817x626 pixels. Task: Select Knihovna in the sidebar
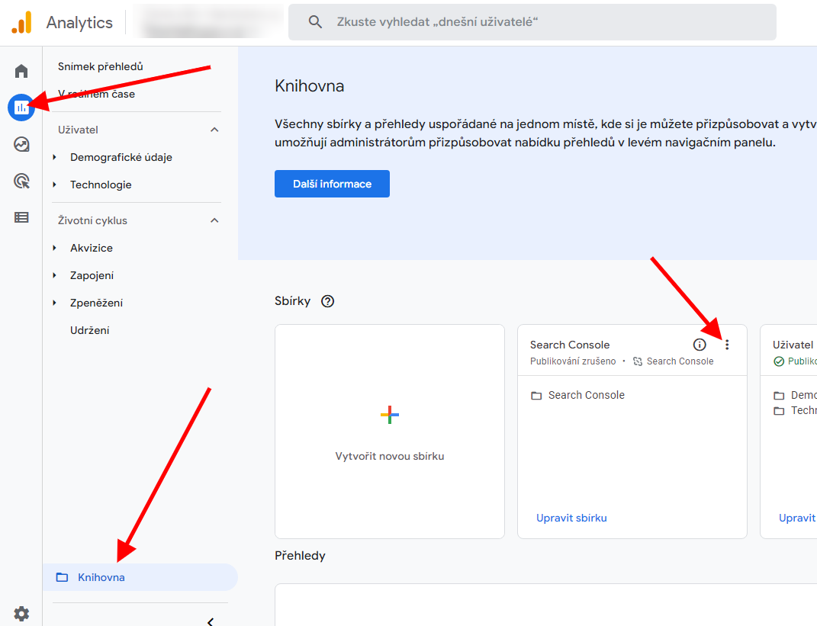coord(101,577)
